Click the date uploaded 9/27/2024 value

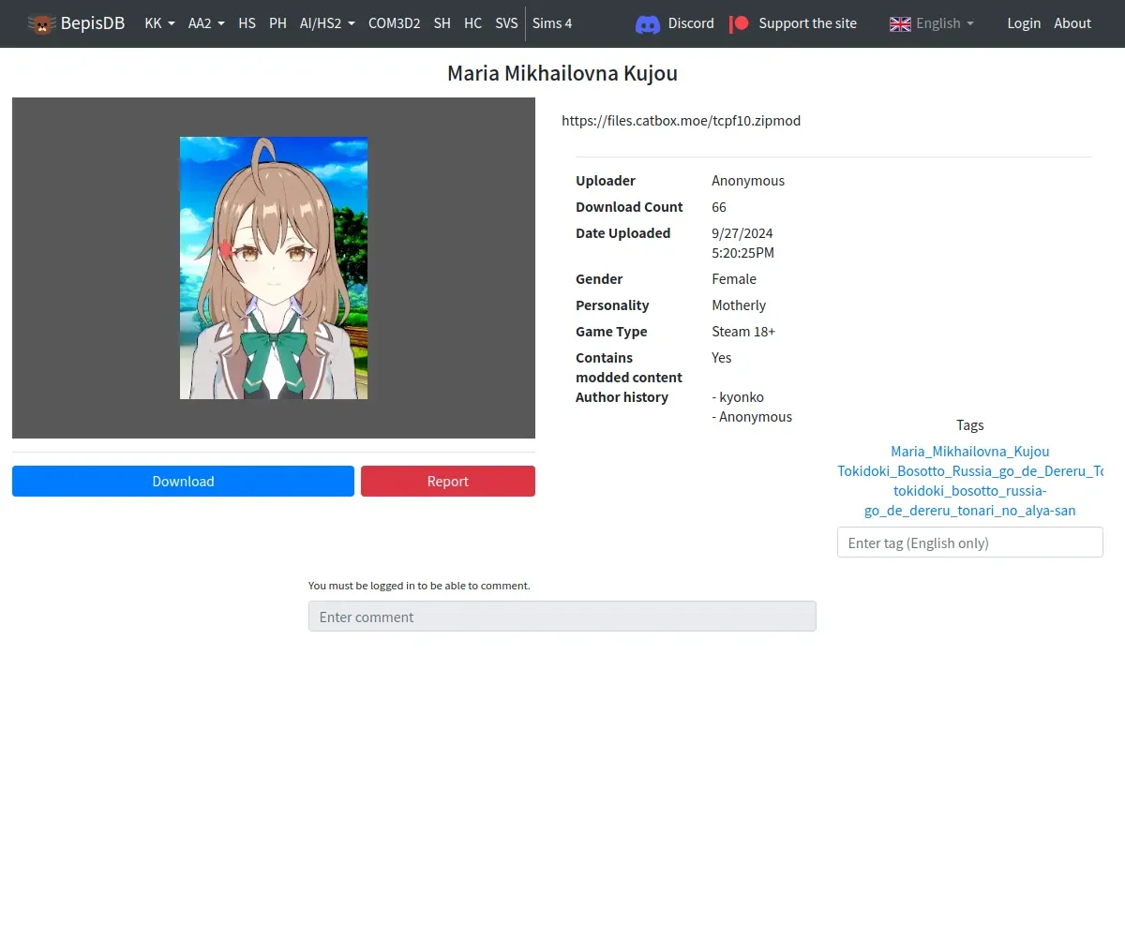coord(742,243)
